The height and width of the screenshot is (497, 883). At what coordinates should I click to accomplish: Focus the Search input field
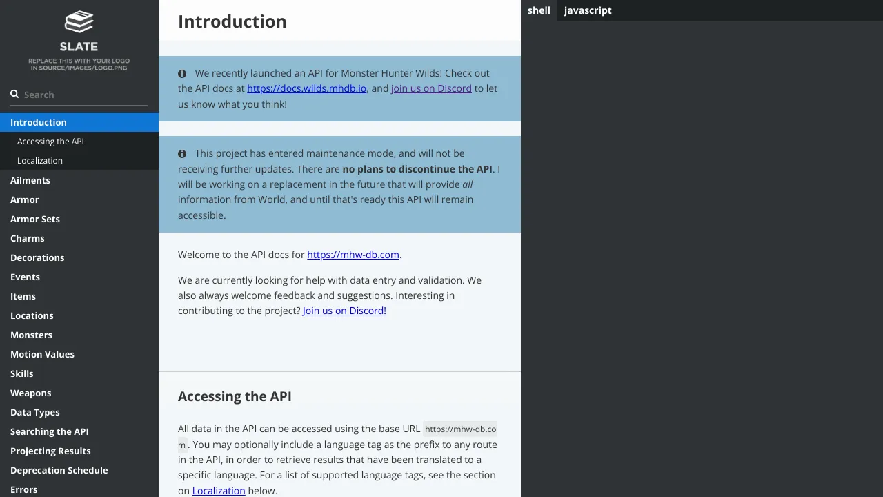pyautogui.click(x=79, y=95)
